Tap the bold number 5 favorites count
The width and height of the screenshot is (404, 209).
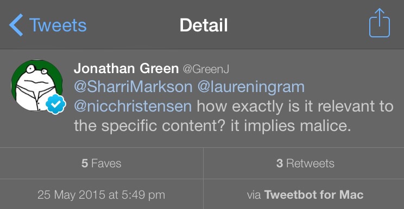coord(85,164)
